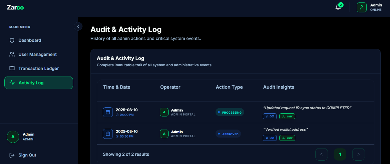
Task: Go to the next results page
Action: tap(358, 155)
